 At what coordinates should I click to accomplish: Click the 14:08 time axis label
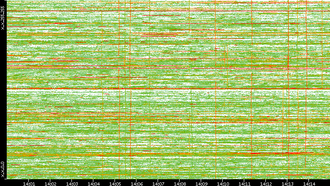coord(180,184)
